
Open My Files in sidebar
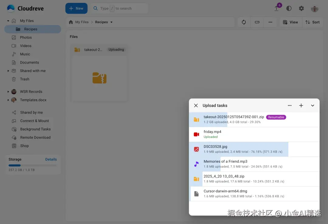point(27,21)
